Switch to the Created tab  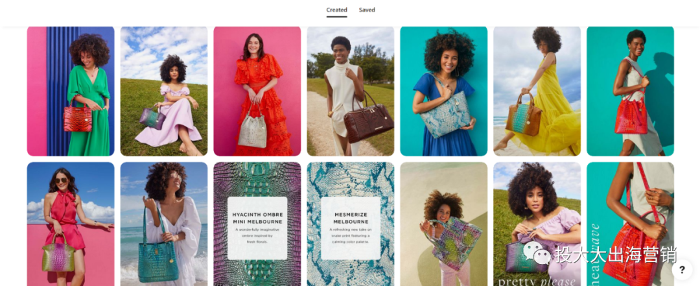[x=336, y=10]
